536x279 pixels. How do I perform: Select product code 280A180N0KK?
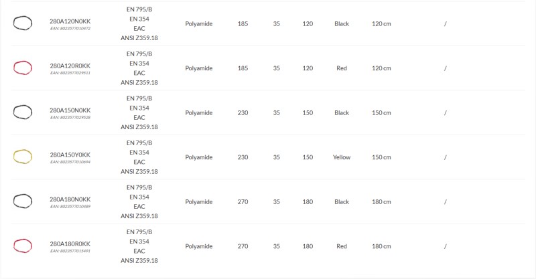(70, 199)
